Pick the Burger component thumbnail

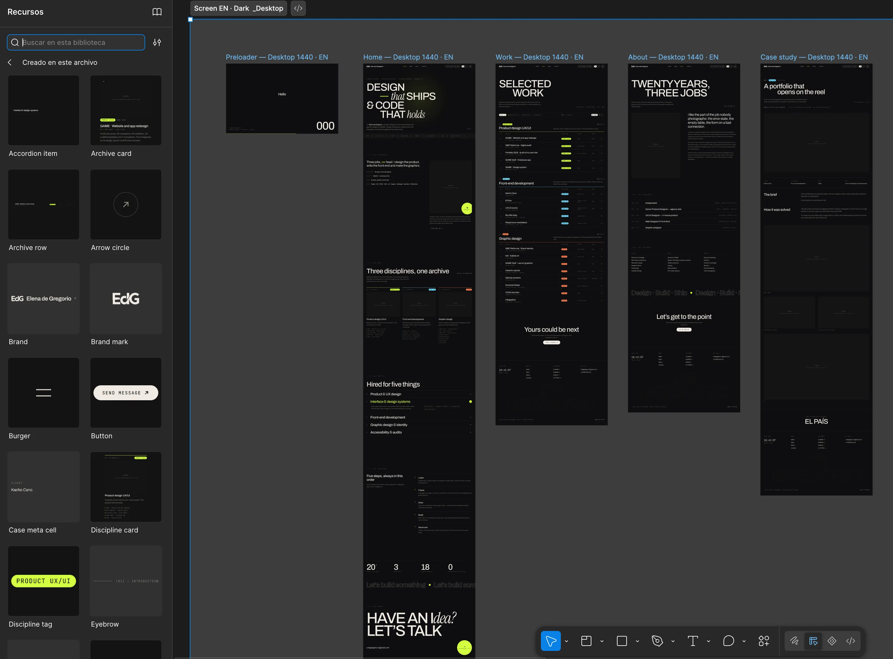43,393
